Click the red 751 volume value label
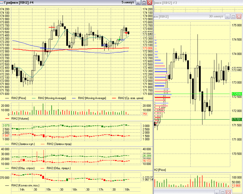 pos(145,114)
